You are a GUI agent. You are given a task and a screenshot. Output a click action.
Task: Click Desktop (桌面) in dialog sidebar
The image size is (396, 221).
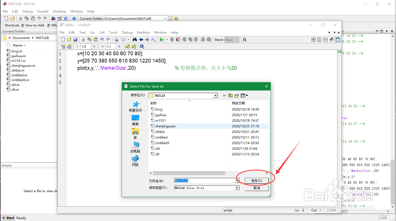point(135,120)
